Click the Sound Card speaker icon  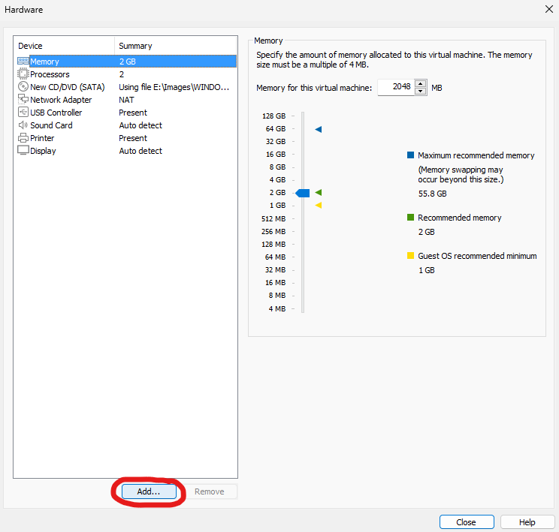23,125
